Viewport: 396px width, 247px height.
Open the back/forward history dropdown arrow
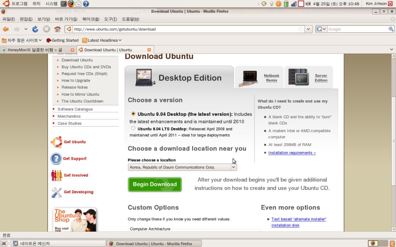tap(26, 29)
